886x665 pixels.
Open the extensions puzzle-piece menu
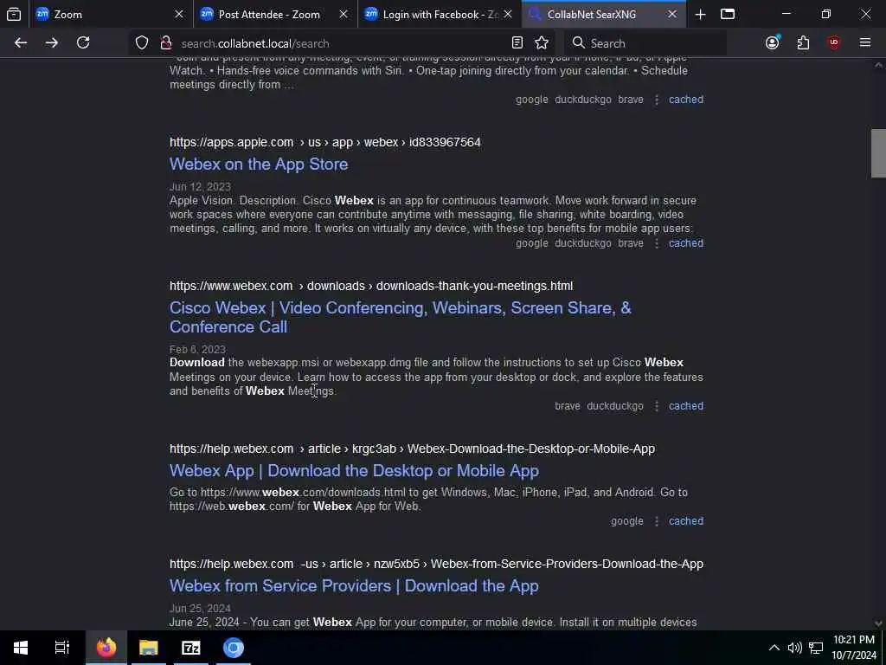click(x=803, y=43)
